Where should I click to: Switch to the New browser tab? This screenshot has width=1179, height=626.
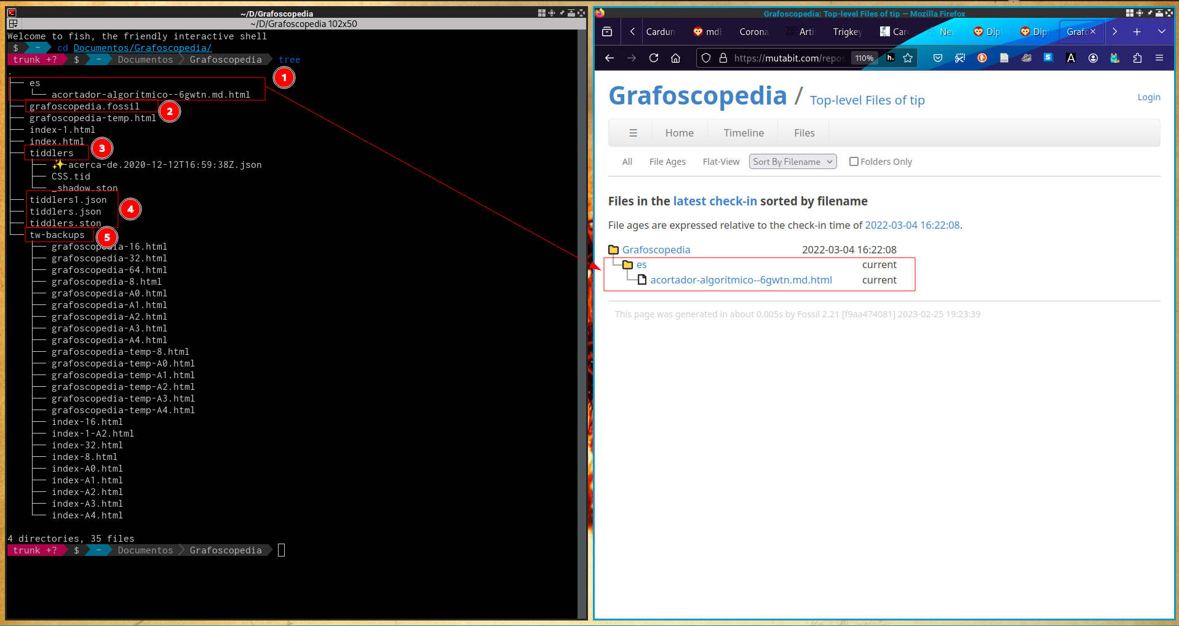tap(941, 32)
